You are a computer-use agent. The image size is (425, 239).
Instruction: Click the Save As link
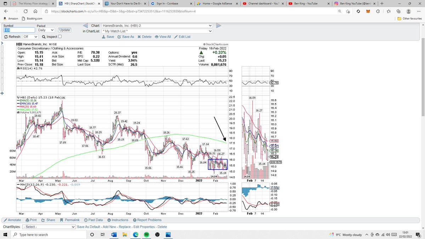(126, 37)
